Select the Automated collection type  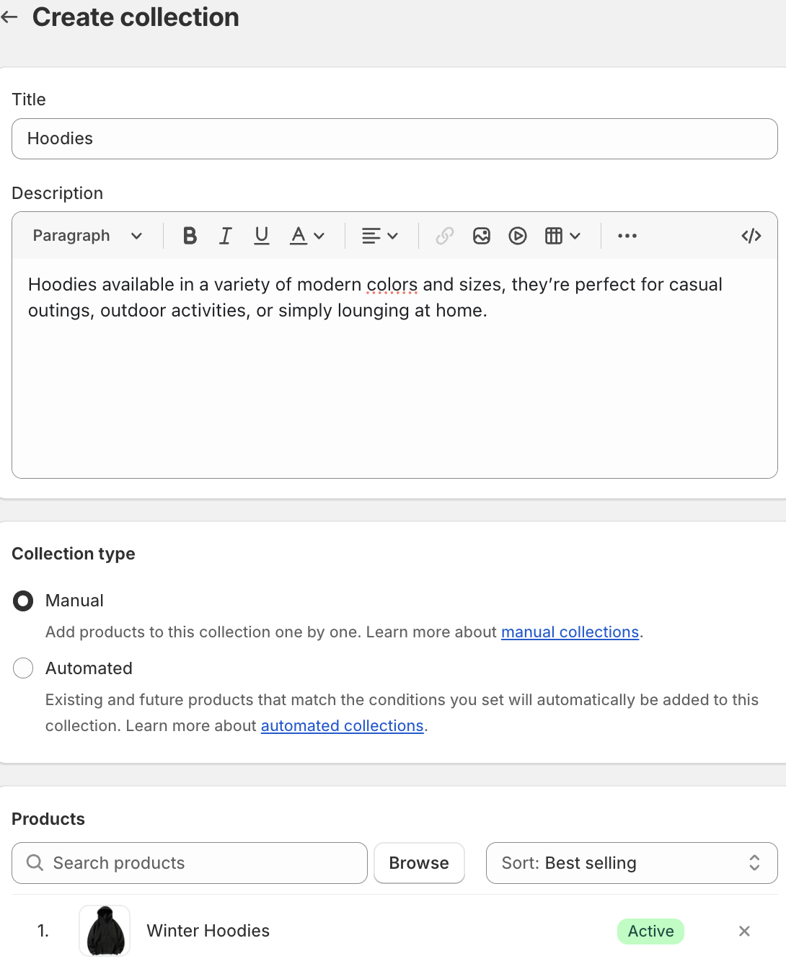[x=23, y=668]
